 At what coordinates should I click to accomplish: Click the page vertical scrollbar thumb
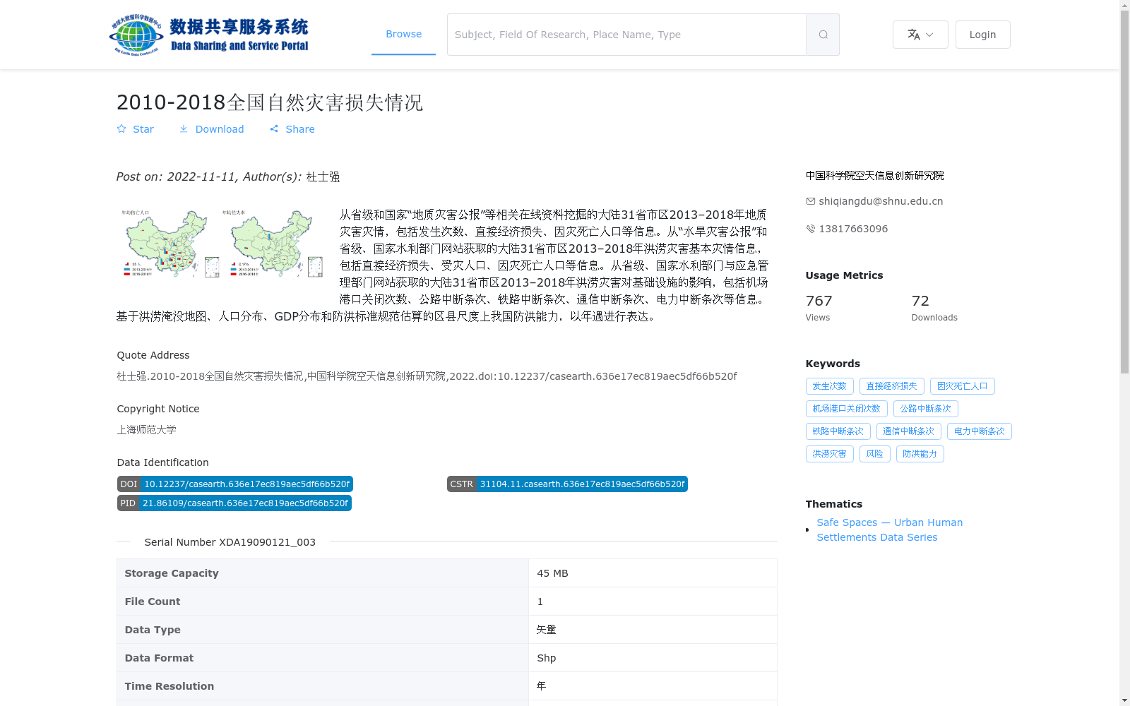point(1124,192)
